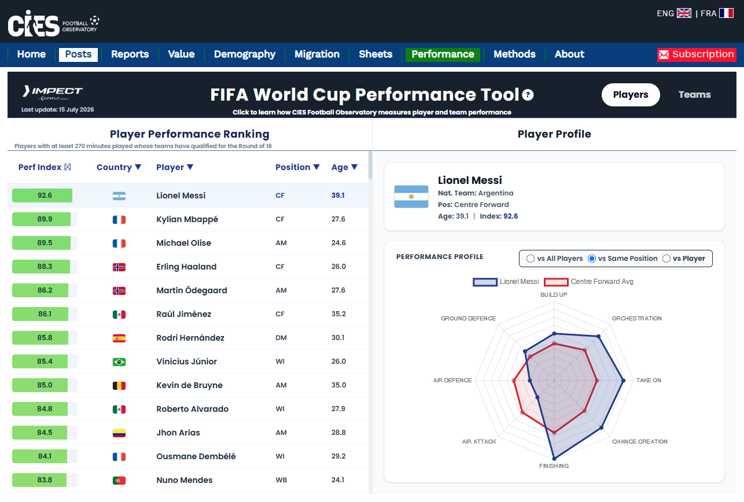This screenshot has height=502, width=744.
Task: Click the Argentina flag in Lionel Messi's row
Action: pos(119,196)
